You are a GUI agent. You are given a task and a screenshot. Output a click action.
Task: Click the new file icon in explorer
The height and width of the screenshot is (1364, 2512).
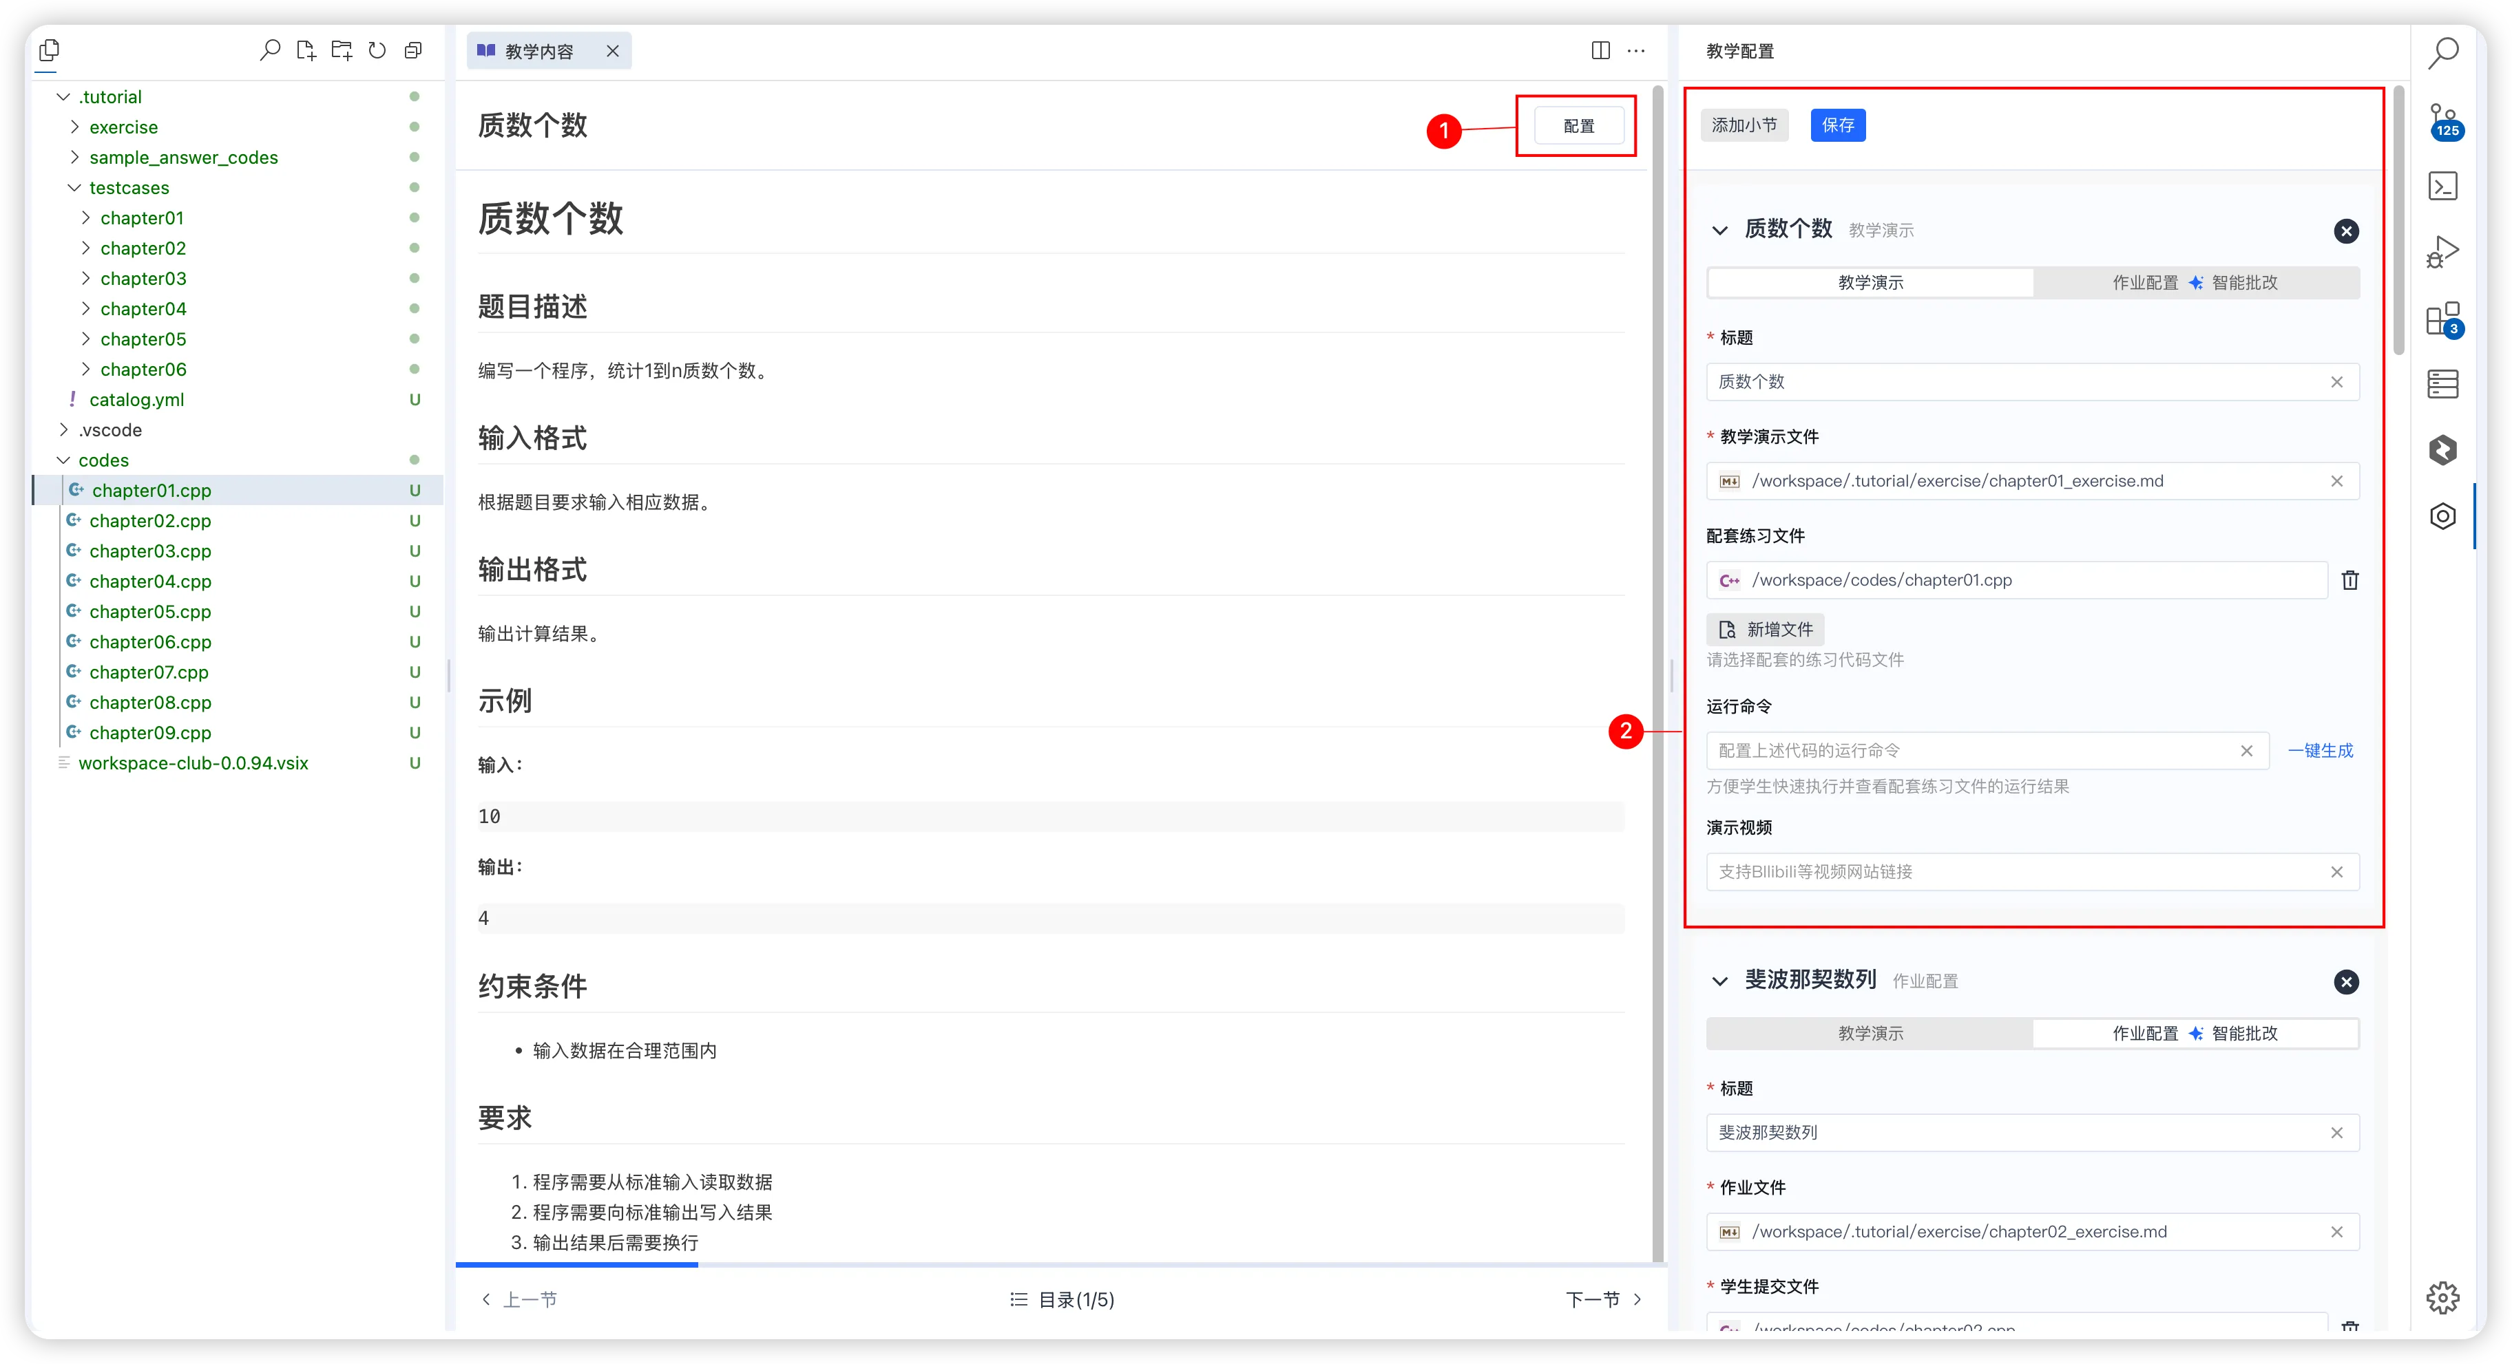(x=306, y=50)
